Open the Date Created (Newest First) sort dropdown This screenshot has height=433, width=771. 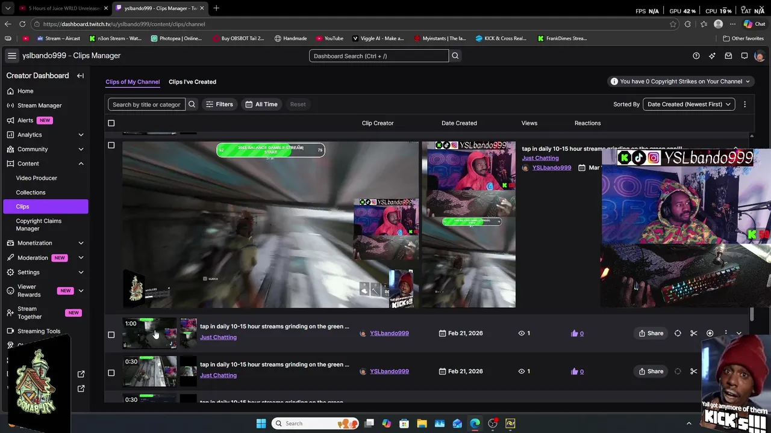(689, 104)
